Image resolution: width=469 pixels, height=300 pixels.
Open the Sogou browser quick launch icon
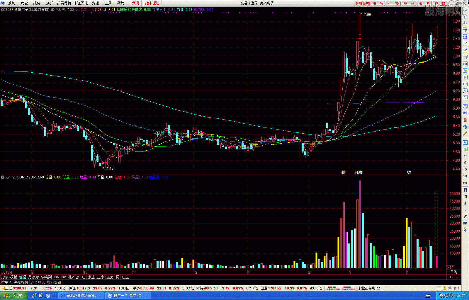(48, 295)
